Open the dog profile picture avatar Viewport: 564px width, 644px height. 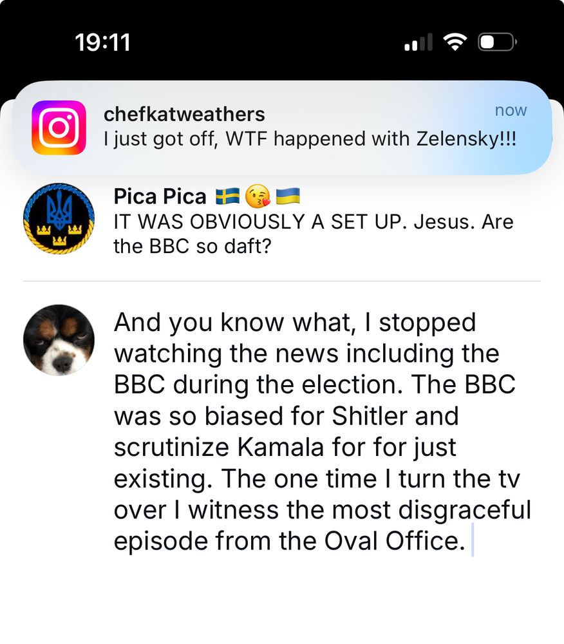click(59, 340)
